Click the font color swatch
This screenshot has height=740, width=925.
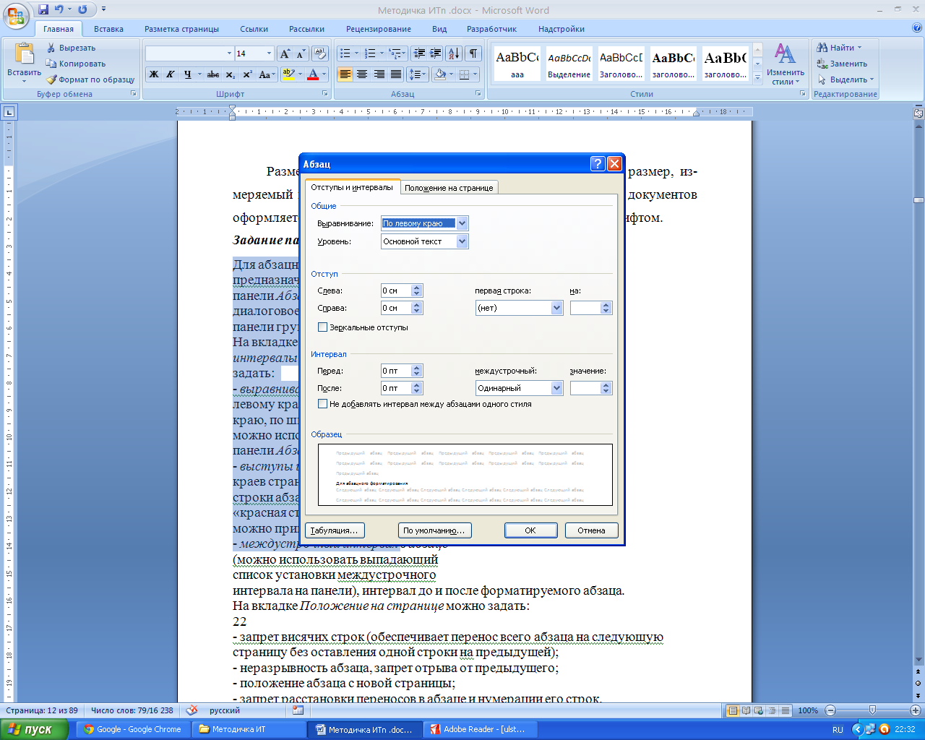[x=313, y=74]
